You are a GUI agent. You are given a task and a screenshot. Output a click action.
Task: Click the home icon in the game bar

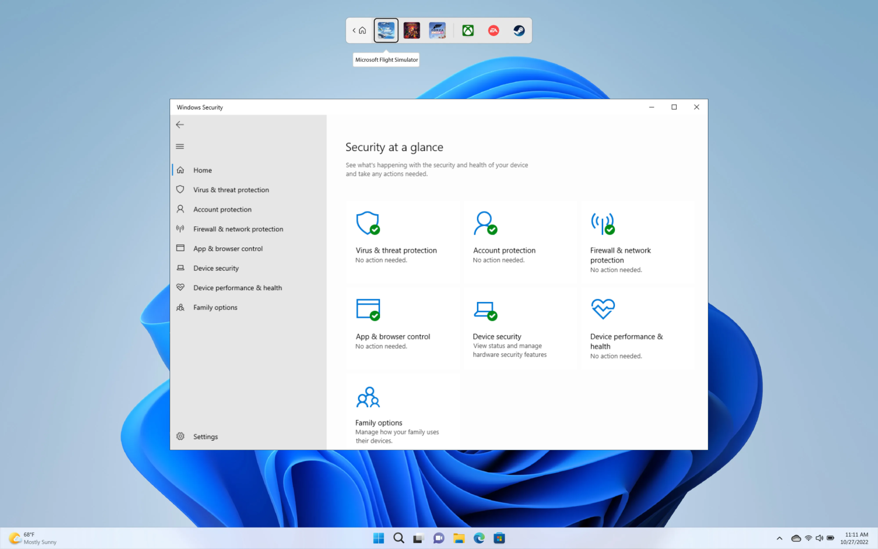pyautogui.click(x=362, y=31)
